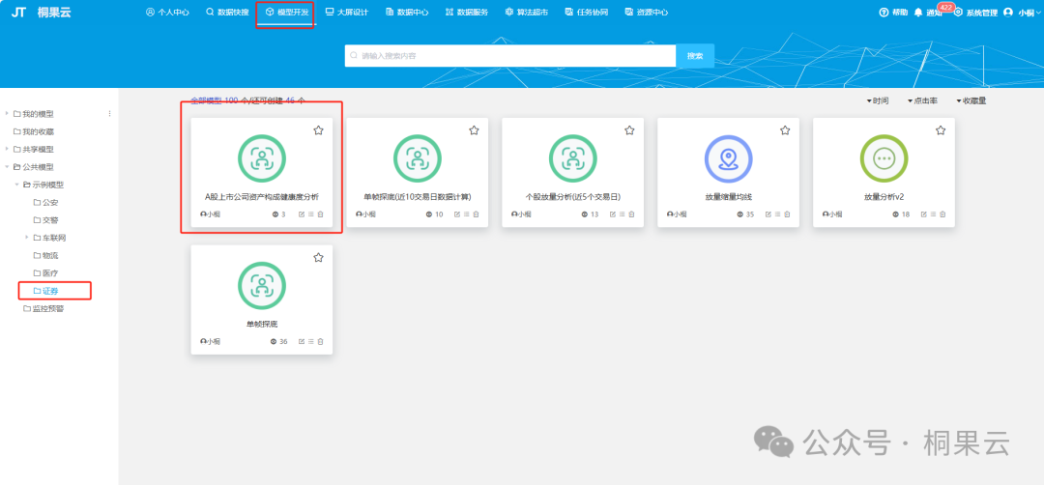Click the search input field
This screenshot has width=1044, height=485.
point(512,56)
